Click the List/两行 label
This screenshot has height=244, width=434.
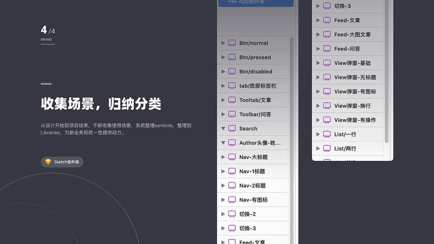tap(345, 148)
